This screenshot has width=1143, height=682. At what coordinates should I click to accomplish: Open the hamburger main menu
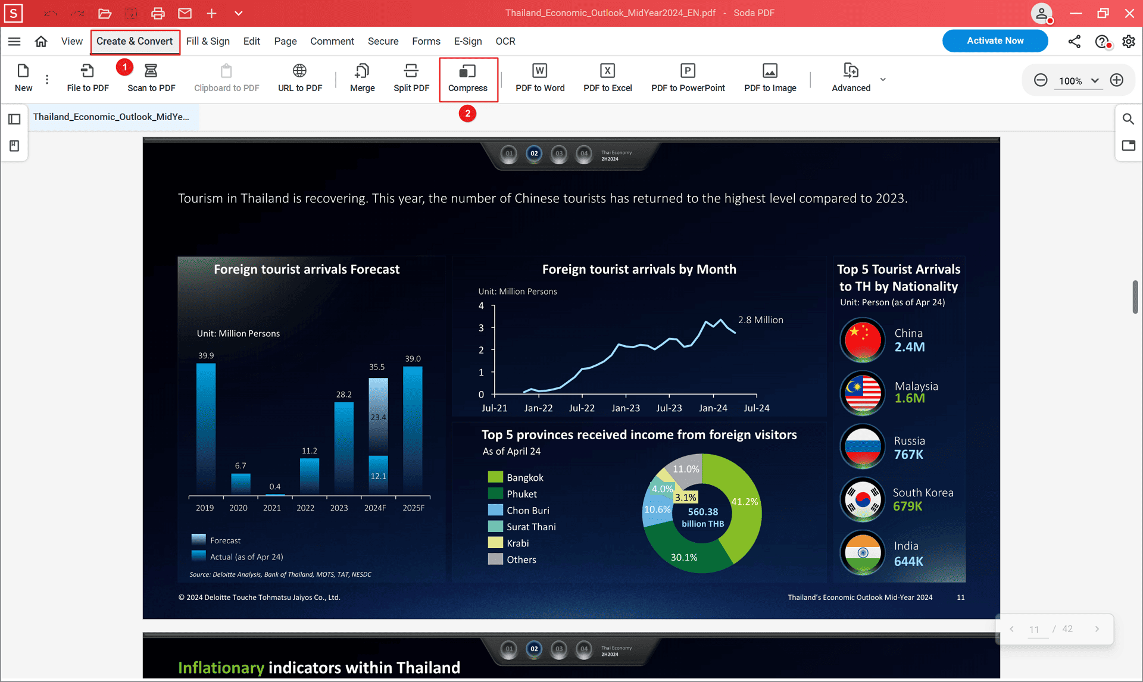[14, 41]
